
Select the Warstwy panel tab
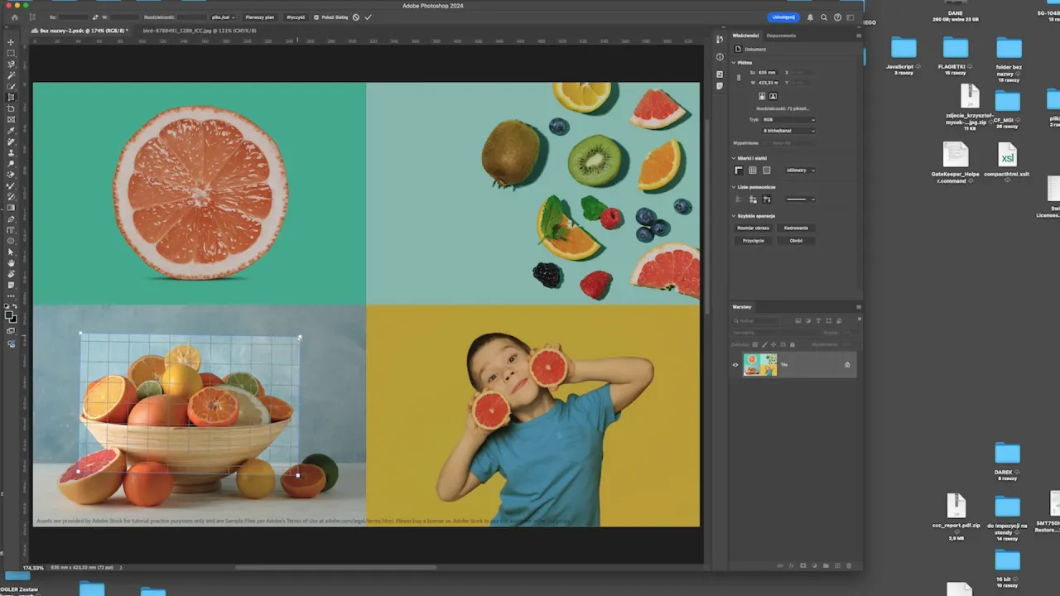(x=742, y=307)
